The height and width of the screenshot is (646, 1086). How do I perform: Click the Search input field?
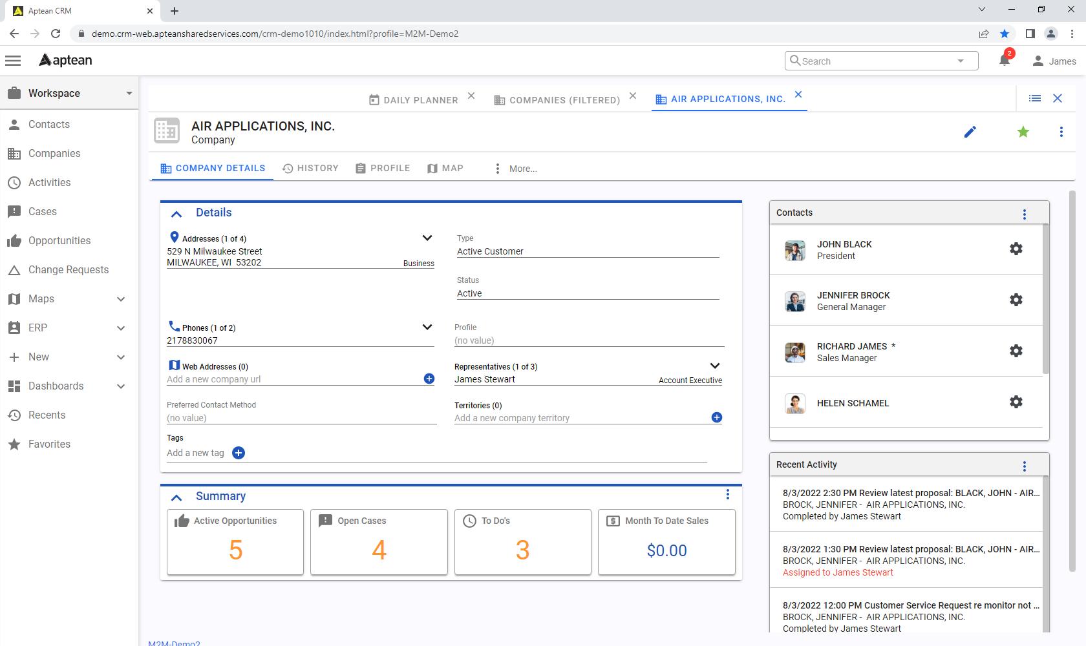[876, 61]
